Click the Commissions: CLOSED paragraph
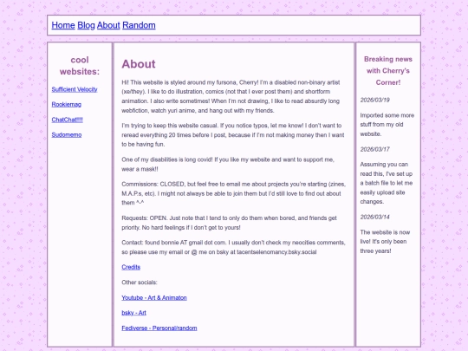Screen dimensions: 468x351 coord(233,193)
